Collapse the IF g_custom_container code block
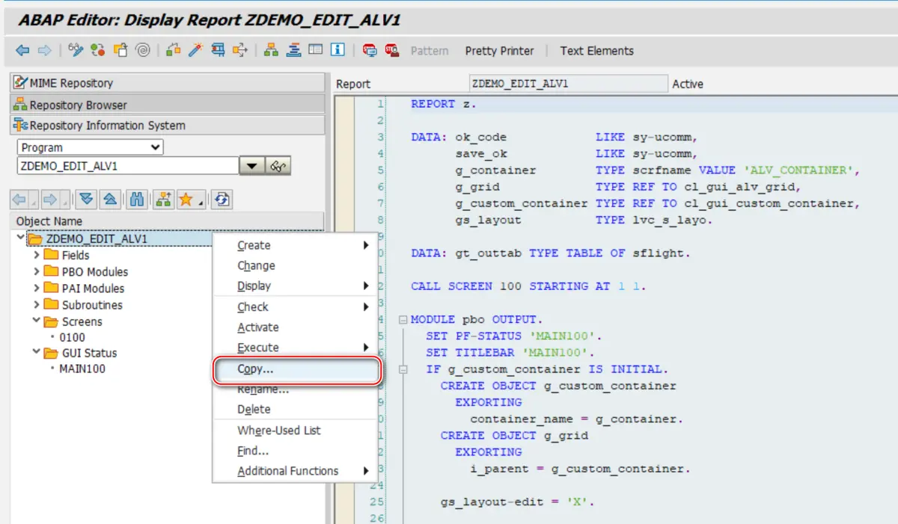 coord(403,369)
